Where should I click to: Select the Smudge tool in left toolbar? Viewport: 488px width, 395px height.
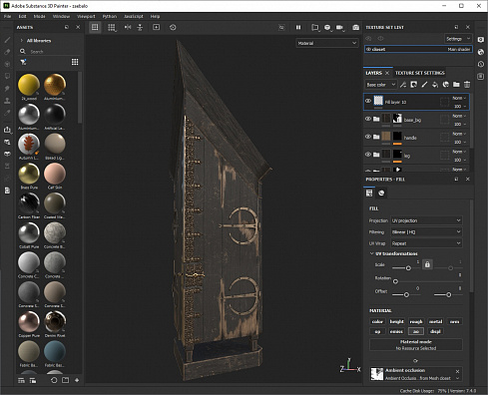pos(7,89)
